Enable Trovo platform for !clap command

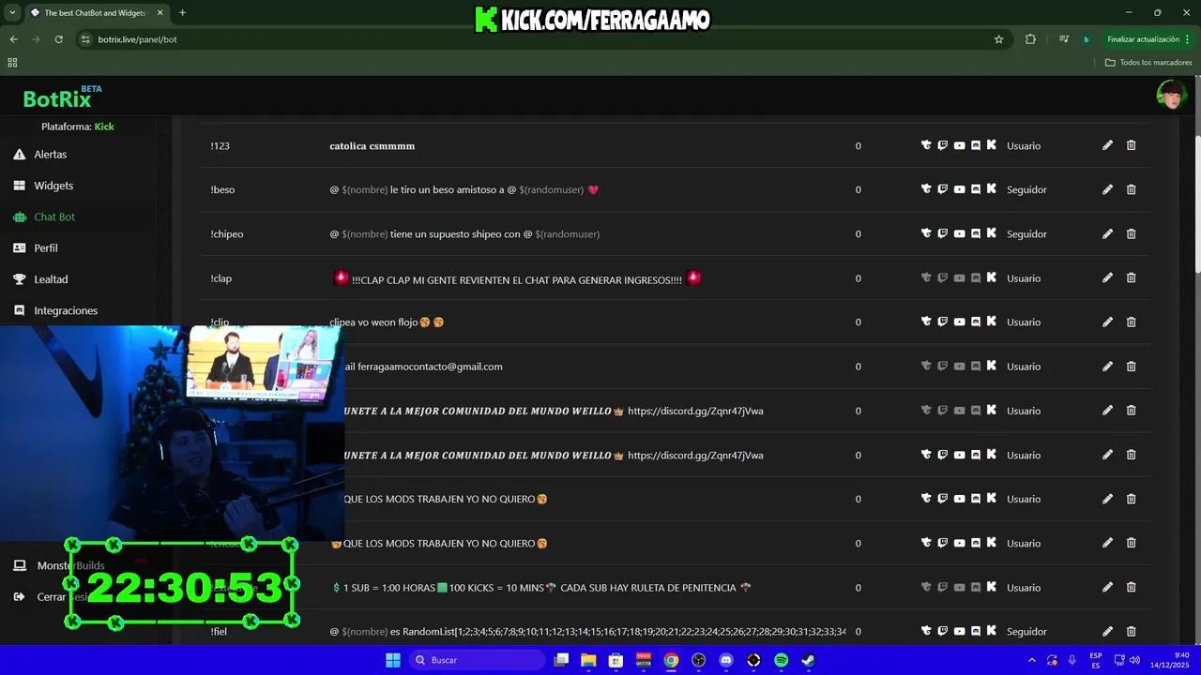[x=926, y=277]
